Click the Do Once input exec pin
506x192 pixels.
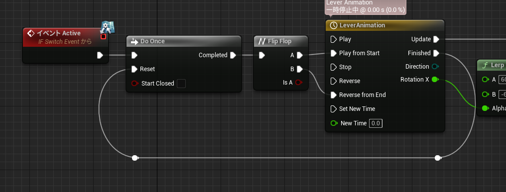(x=134, y=55)
